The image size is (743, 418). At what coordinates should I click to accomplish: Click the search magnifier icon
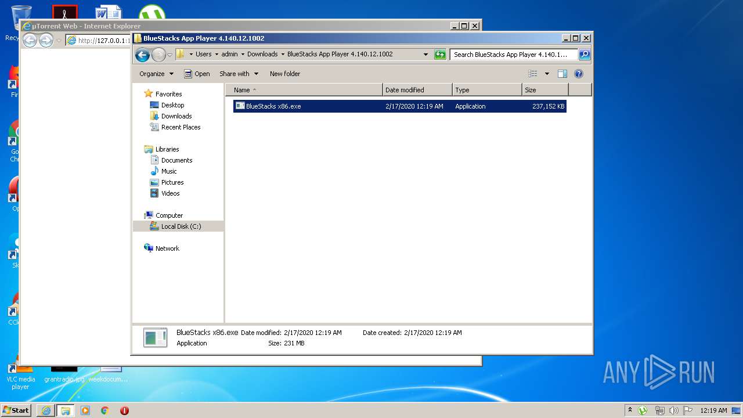click(584, 55)
